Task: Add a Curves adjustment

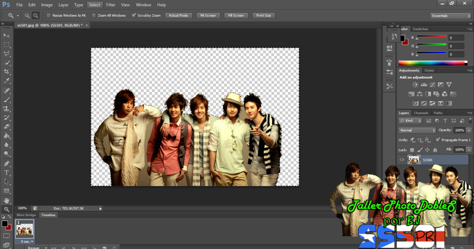Action: pyautogui.click(x=433, y=85)
